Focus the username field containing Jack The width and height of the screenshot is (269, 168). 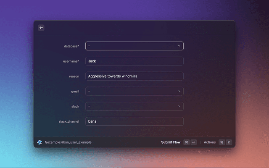[x=134, y=61]
